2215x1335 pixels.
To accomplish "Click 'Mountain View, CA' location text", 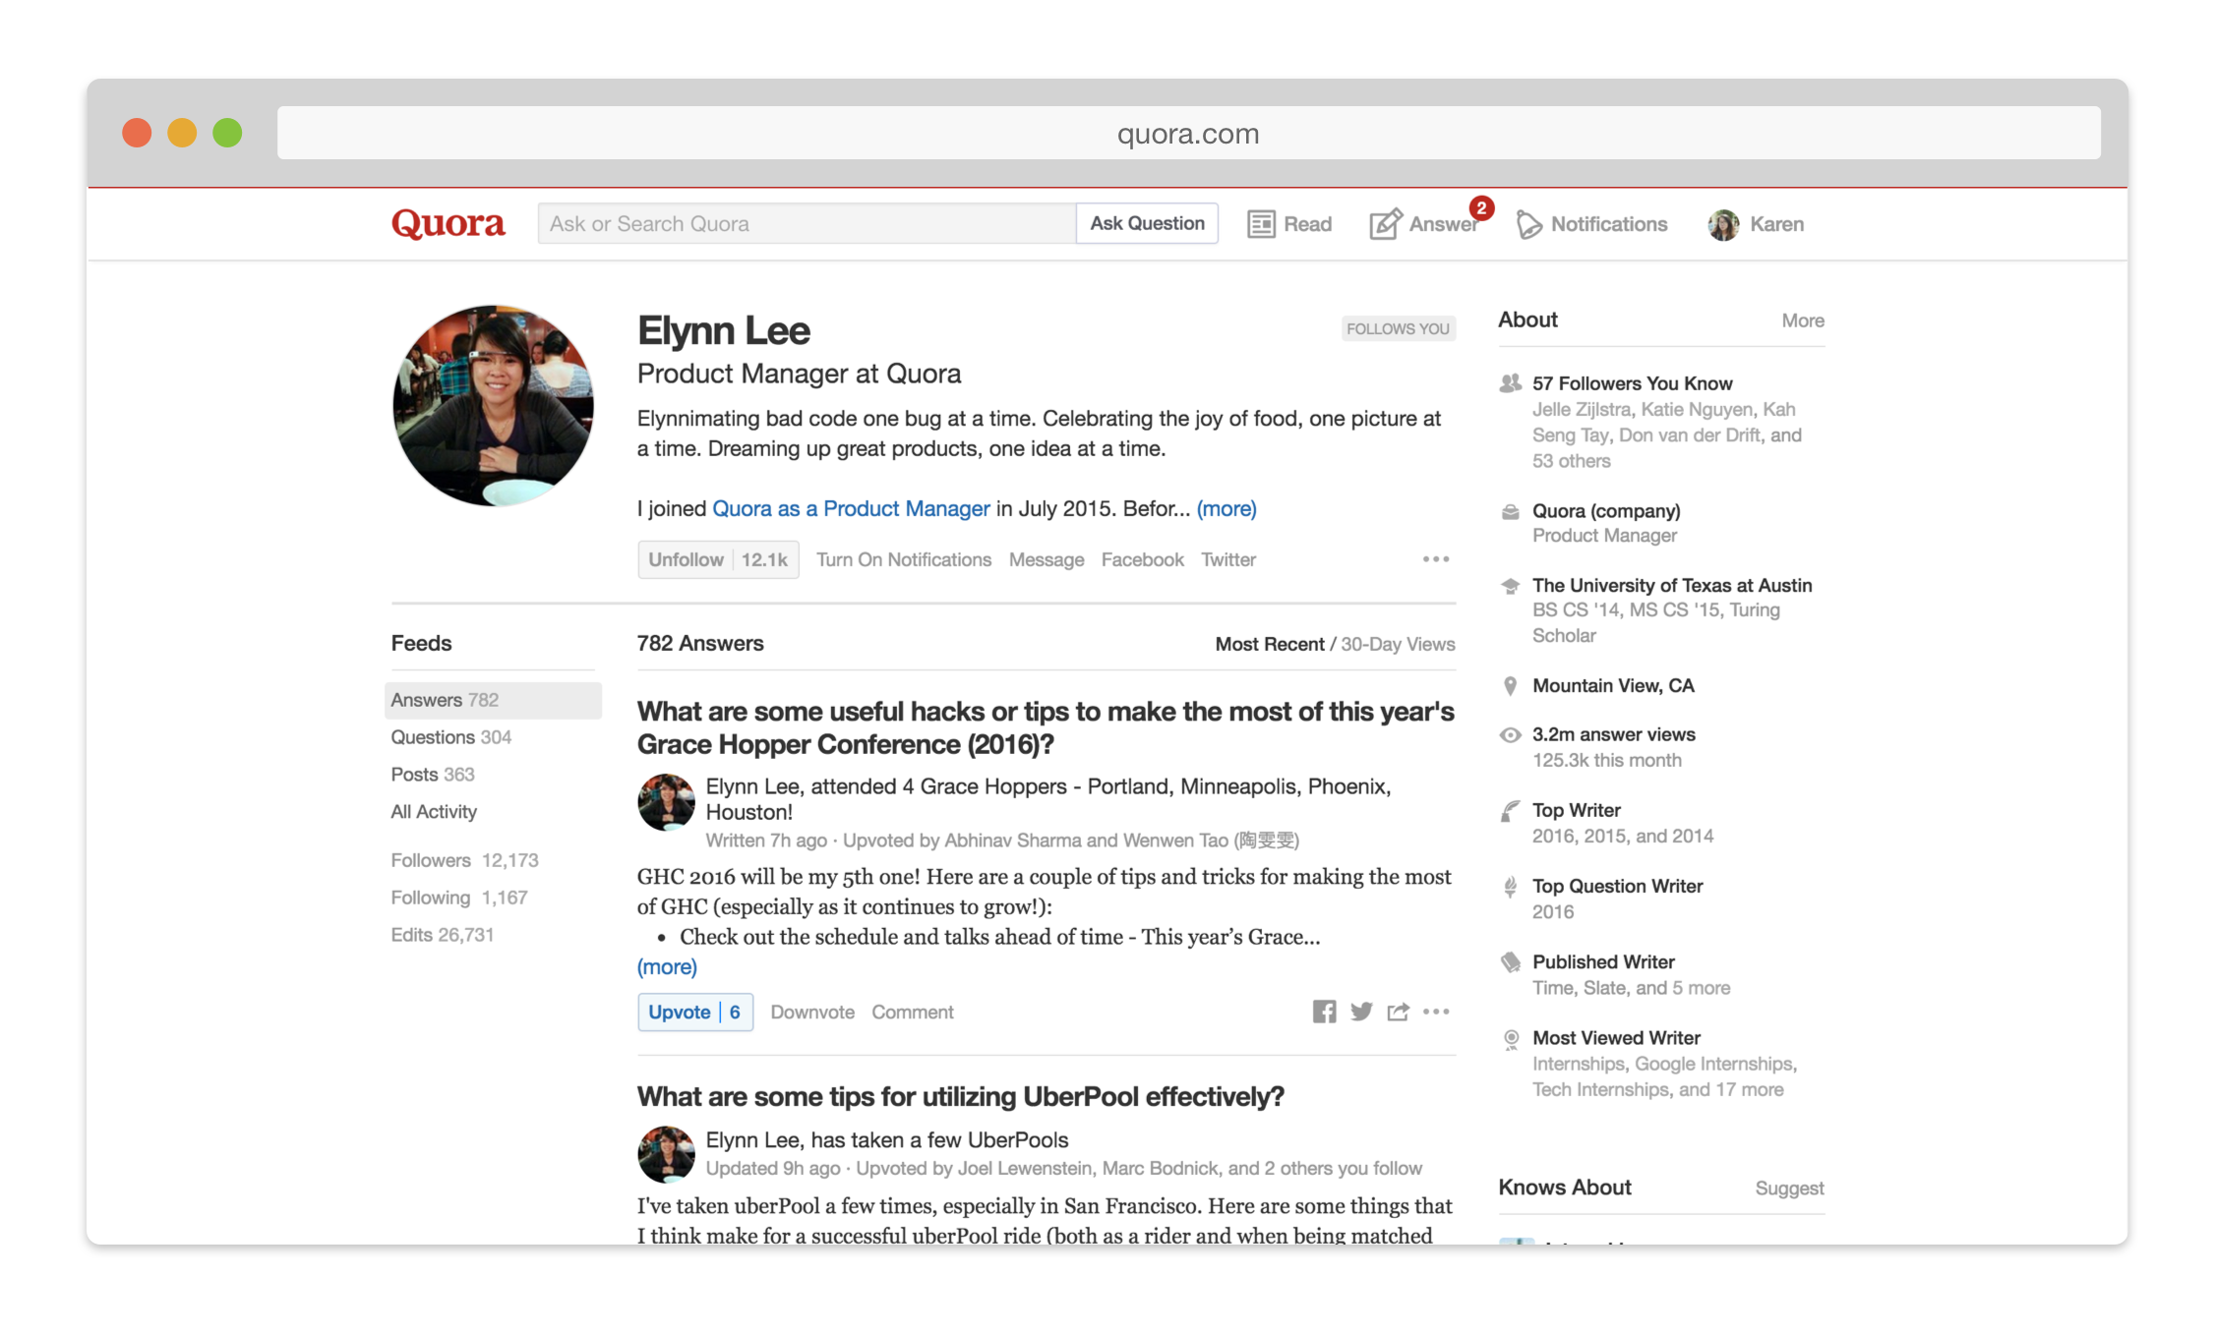I will click(1613, 685).
